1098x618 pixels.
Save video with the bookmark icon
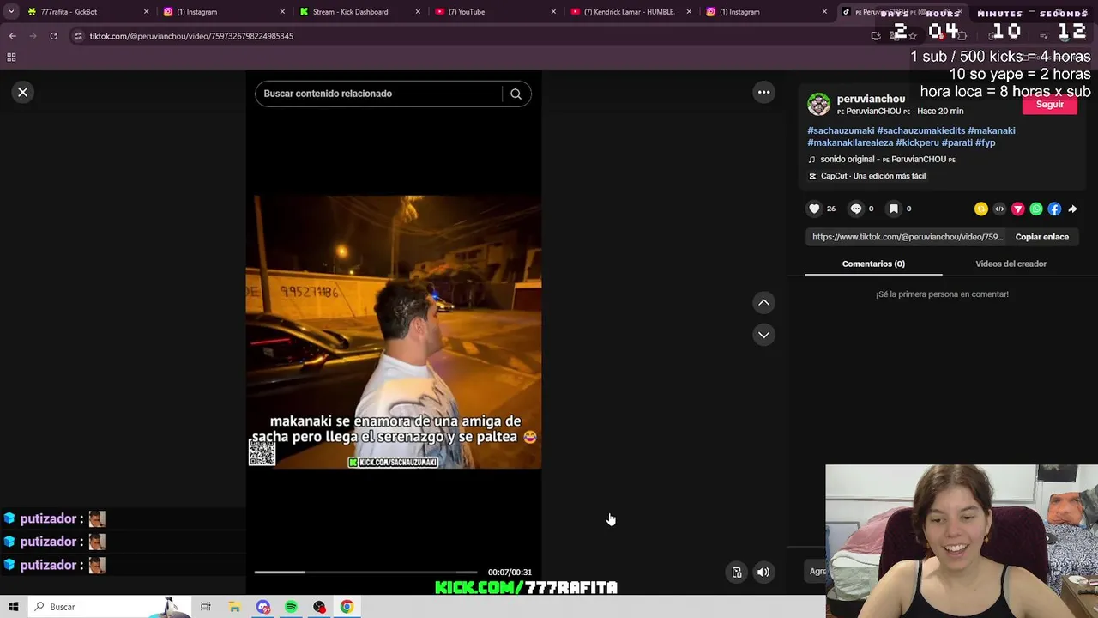(x=893, y=209)
